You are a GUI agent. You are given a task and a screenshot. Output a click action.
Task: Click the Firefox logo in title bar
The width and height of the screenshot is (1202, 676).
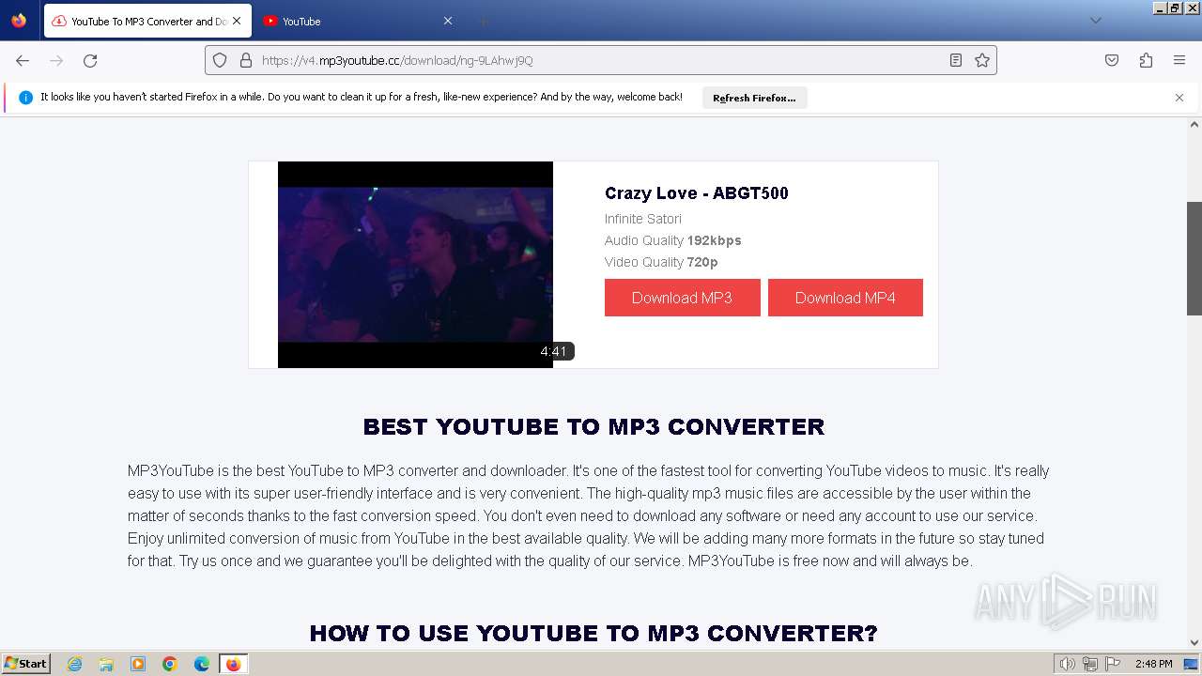(x=19, y=21)
